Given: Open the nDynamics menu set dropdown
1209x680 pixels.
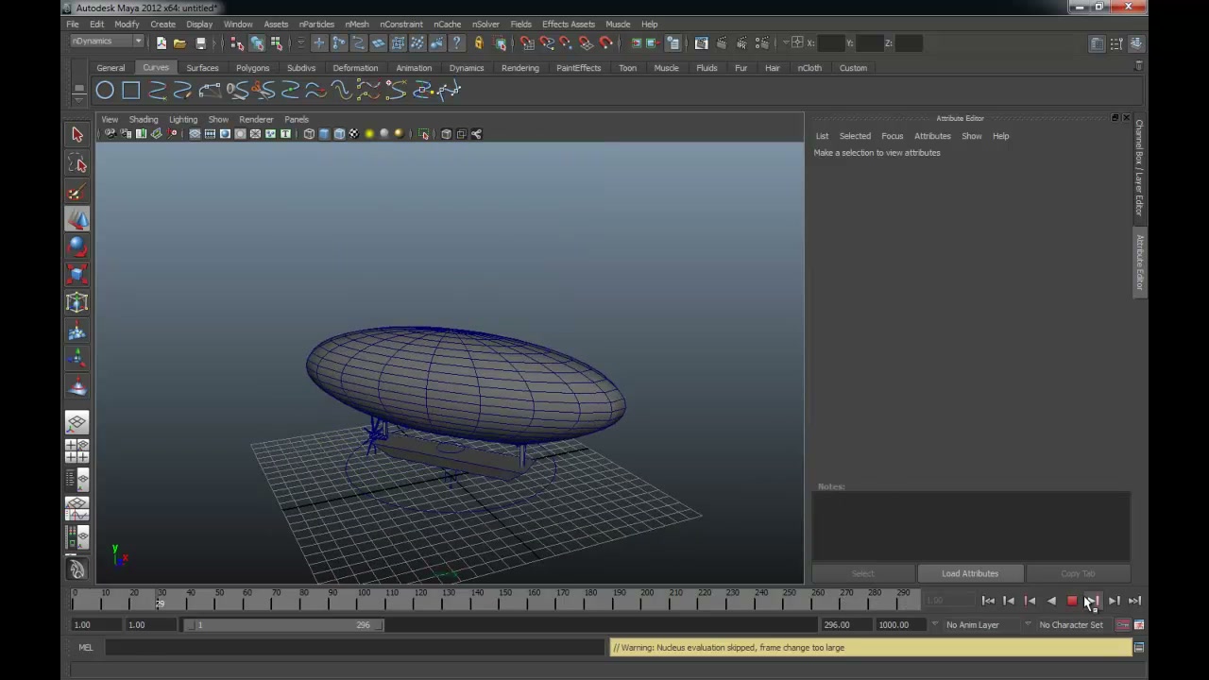Looking at the screenshot, I should [x=108, y=42].
